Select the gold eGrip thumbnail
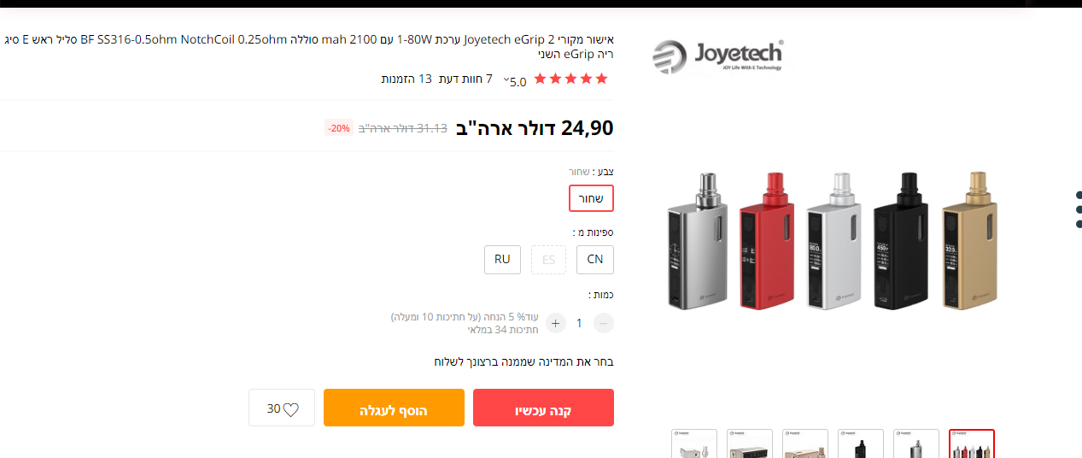Screen dimensions: 1082x458 (805, 444)
